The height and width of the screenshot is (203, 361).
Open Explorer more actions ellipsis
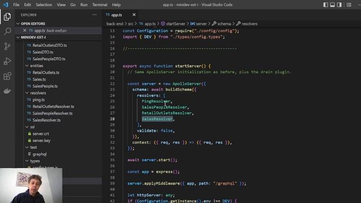(94, 15)
